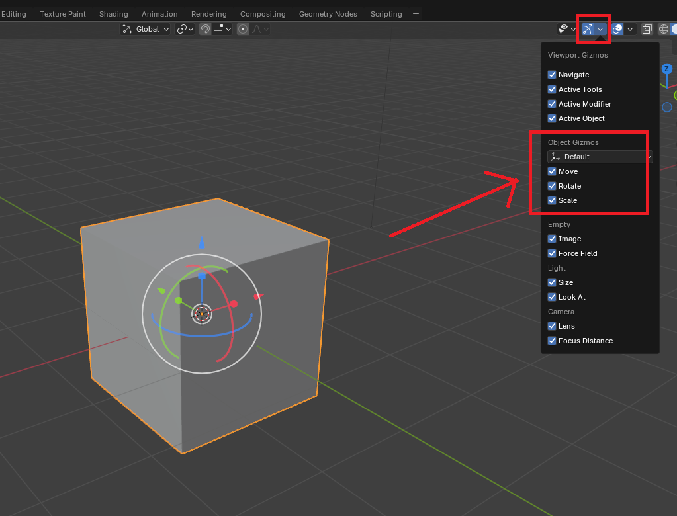Click the selectability and visibility eye icon
The height and width of the screenshot is (516, 677).
(563, 29)
